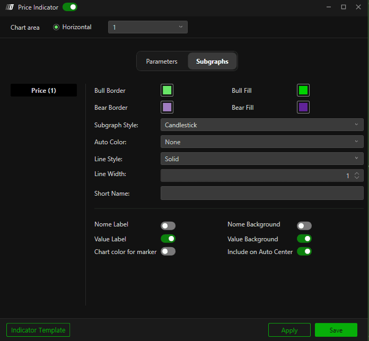Open the Auto Color dropdown
Viewport: 369px width, 341px height.
(262, 142)
